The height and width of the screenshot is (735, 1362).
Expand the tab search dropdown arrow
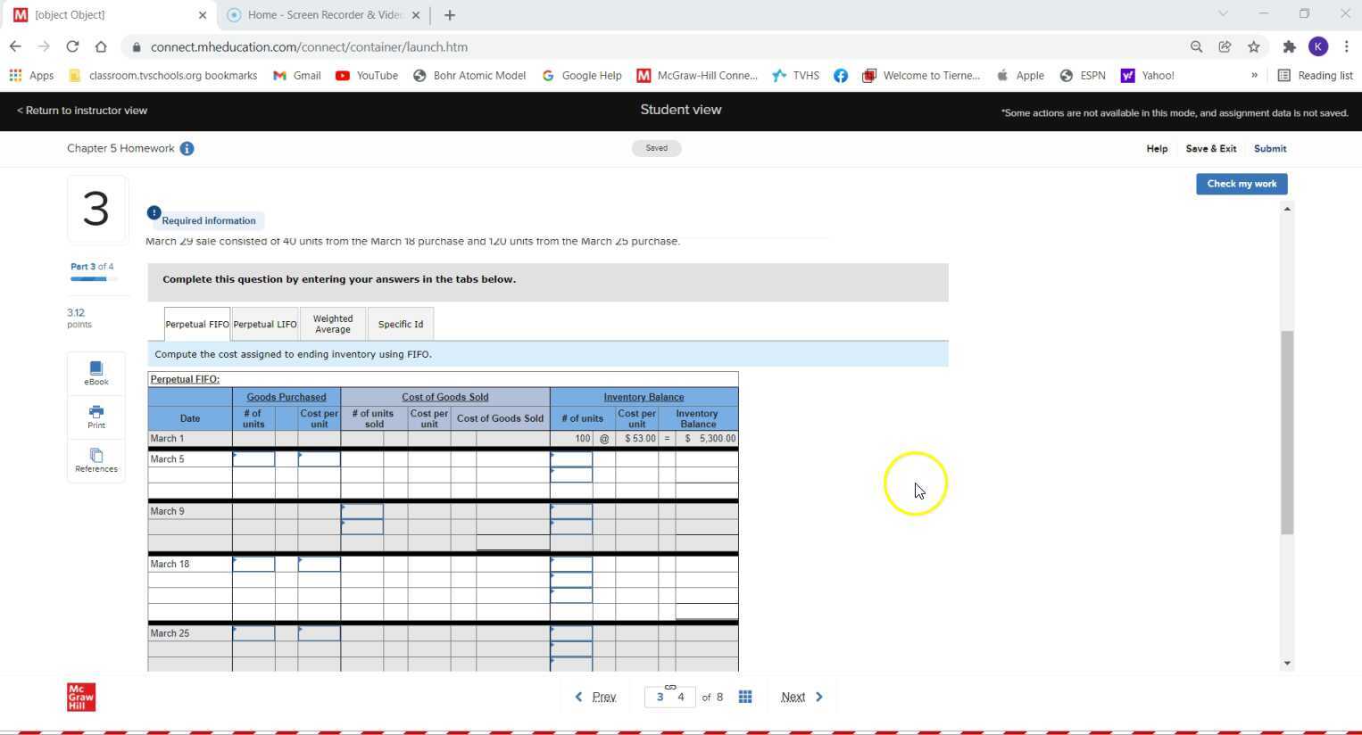coord(1223,14)
